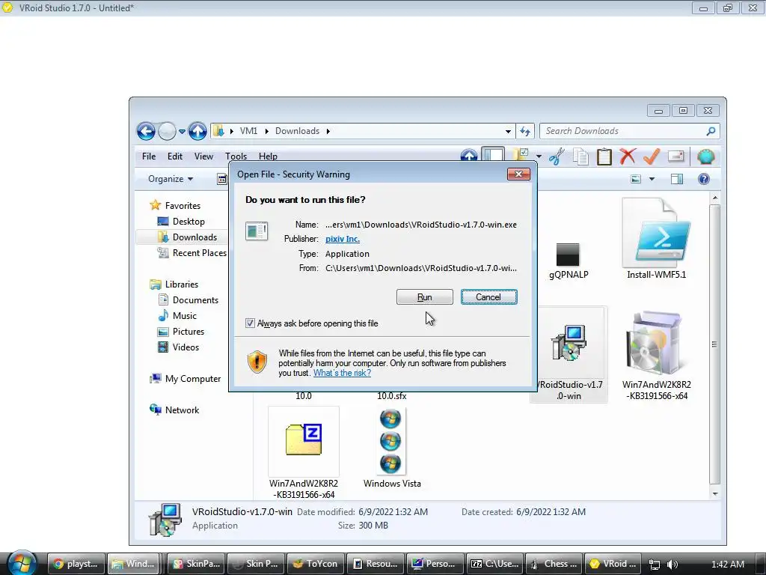Select the Win7AndW2K8R2-KB3191566-x64 update package
This screenshot has width=766, height=575.
pos(656,356)
